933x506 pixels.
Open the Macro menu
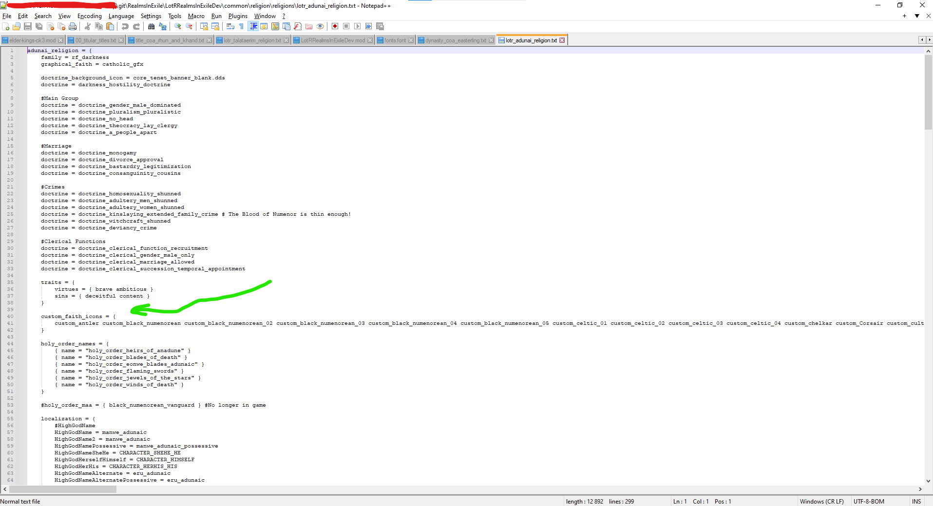pos(196,16)
